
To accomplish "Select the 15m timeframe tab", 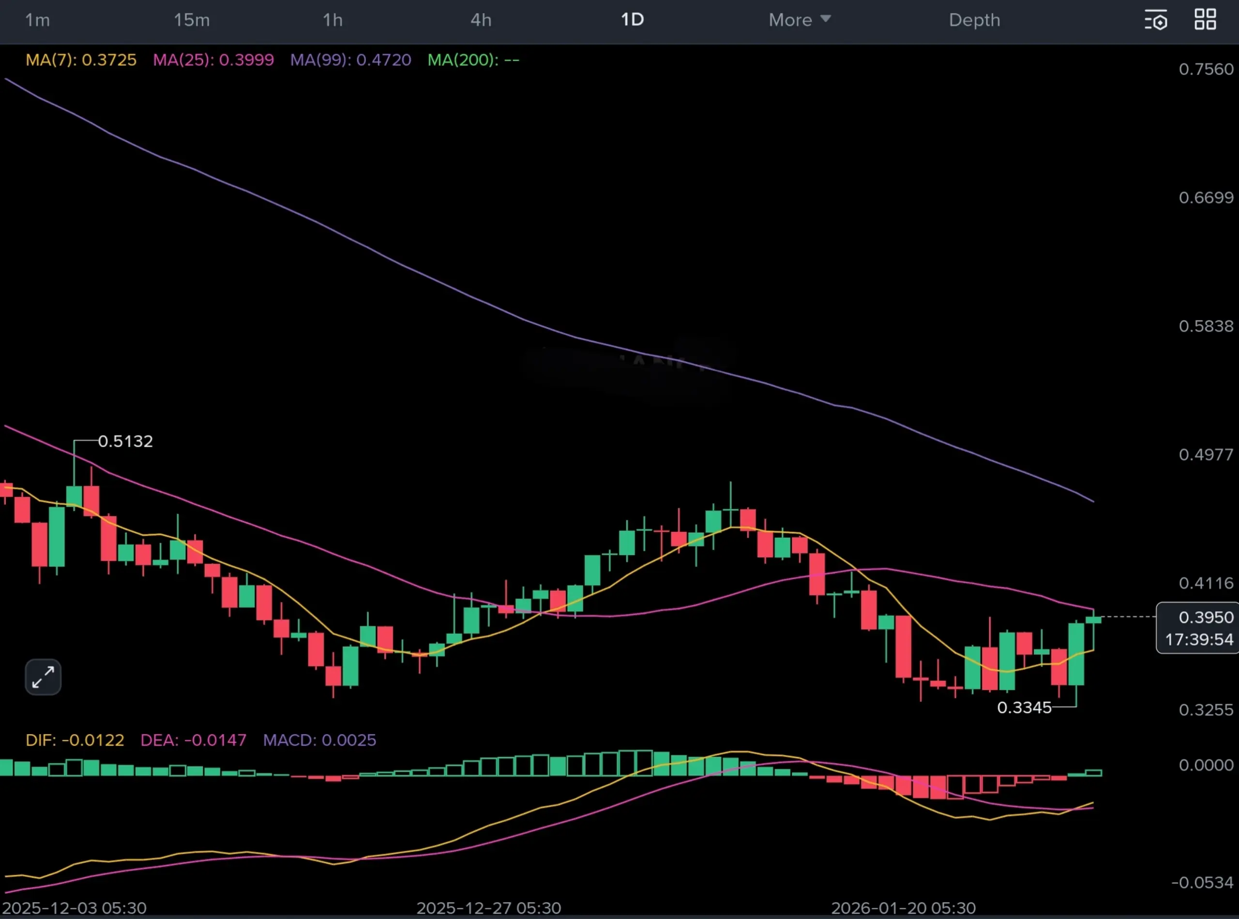I will pos(191,20).
